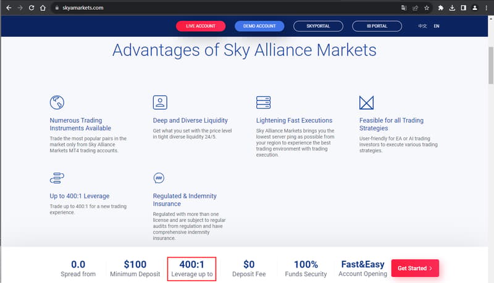Viewport: 494px width, 283px height.
Task: Open the browser extensions puzzle icon
Action: (440, 8)
